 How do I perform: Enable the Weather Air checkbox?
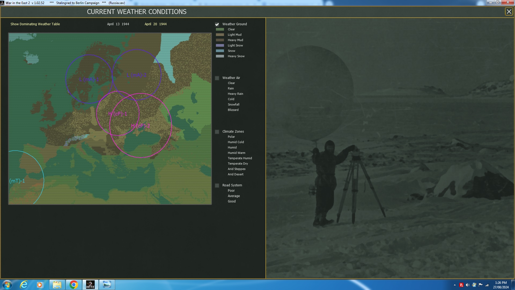pyautogui.click(x=217, y=78)
